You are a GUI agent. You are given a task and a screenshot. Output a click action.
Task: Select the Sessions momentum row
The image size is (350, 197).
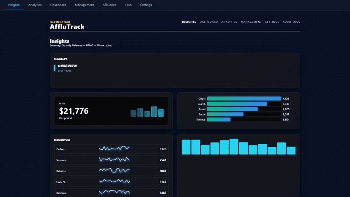[111, 160]
